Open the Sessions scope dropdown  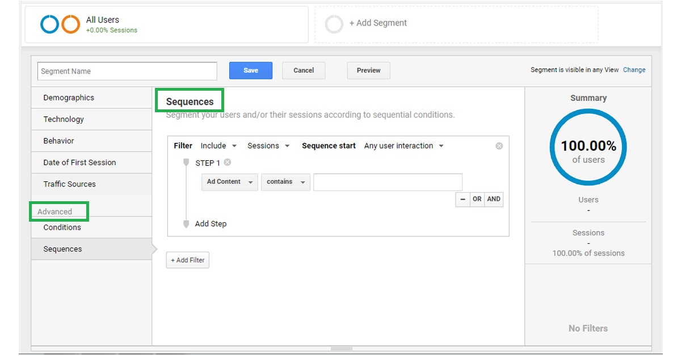(268, 146)
